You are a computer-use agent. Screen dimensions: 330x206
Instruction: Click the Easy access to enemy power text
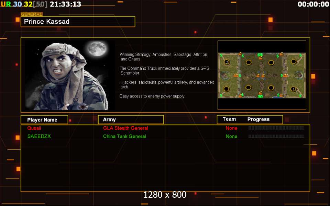coord(152,96)
